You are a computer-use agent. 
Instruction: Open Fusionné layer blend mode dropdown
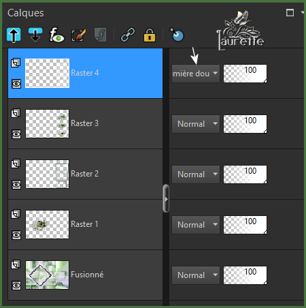[x=196, y=275]
